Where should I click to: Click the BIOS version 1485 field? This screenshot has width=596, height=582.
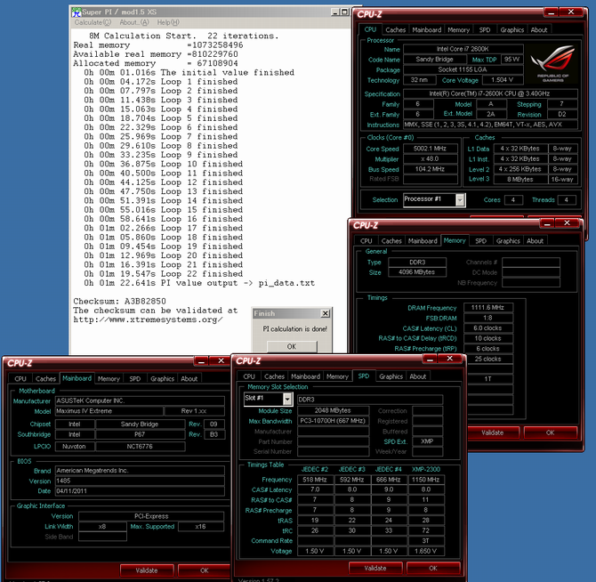140,481
